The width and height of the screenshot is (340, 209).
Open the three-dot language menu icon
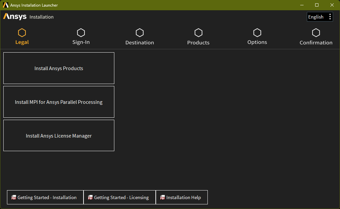pyautogui.click(x=330, y=17)
